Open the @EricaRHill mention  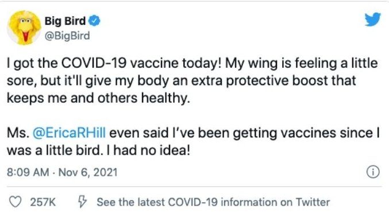pos(69,133)
